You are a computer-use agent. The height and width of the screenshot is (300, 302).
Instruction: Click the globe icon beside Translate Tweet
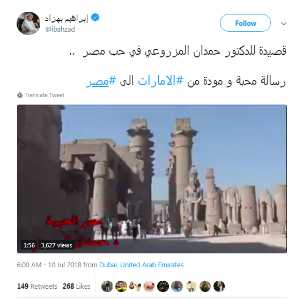(20, 95)
